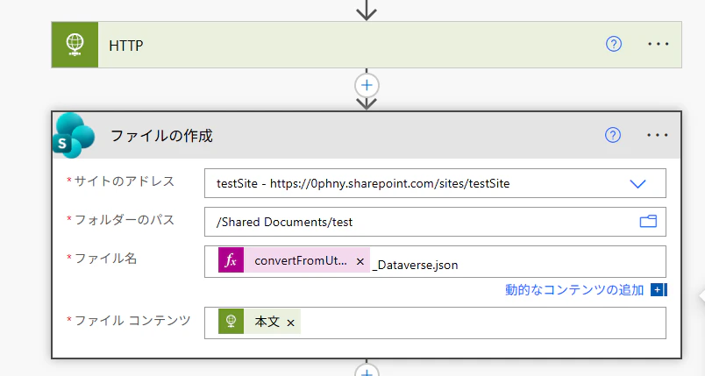Image resolution: width=705 pixels, height=376 pixels.
Task: Collapse the ファイルの作成 action header title
Action: coord(161,136)
